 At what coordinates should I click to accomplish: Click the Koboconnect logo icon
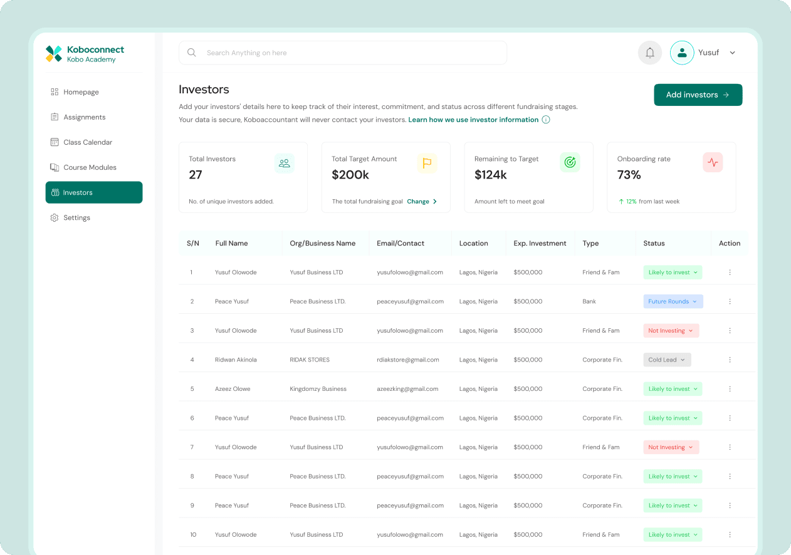point(54,54)
